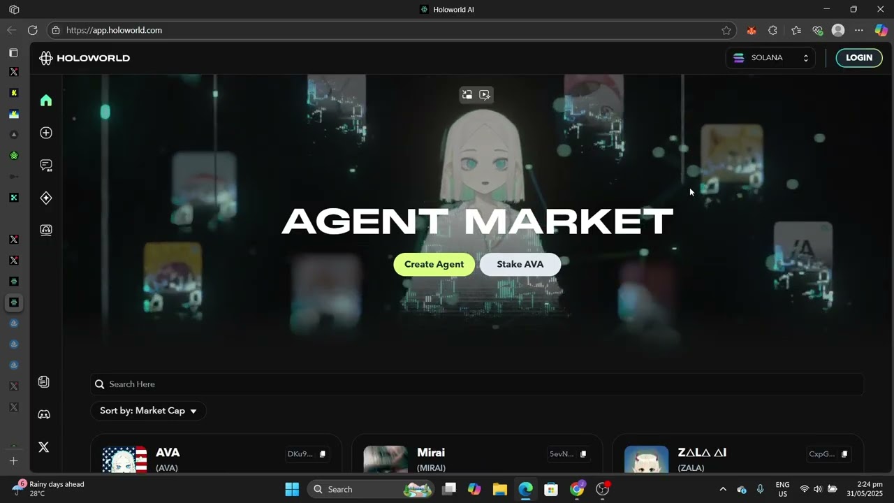The height and width of the screenshot is (503, 894).
Task: Open the Mirai agent thumbnail
Action: (386, 459)
